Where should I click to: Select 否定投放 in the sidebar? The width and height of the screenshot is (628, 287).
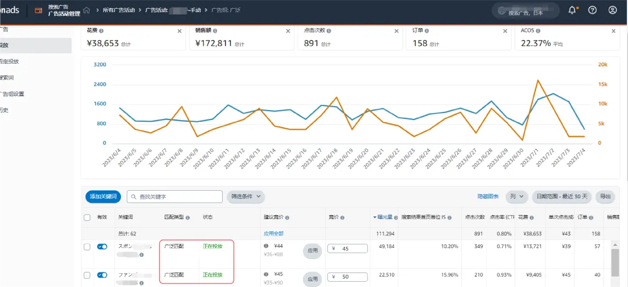point(10,61)
